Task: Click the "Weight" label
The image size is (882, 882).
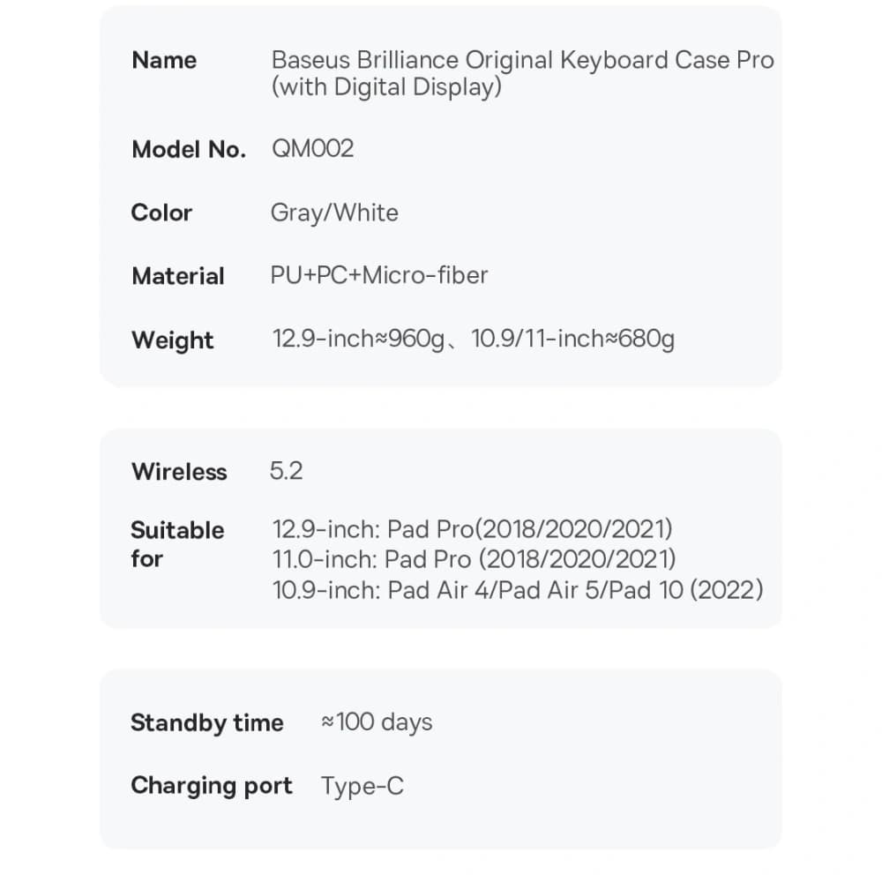Action: click(173, 340)
